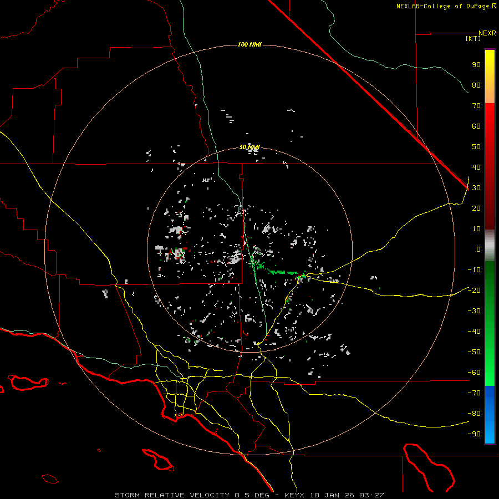Select the 100 NMI range ring label
The height and width of the screenshot is (499, 499).
click(x=249, y=44)
